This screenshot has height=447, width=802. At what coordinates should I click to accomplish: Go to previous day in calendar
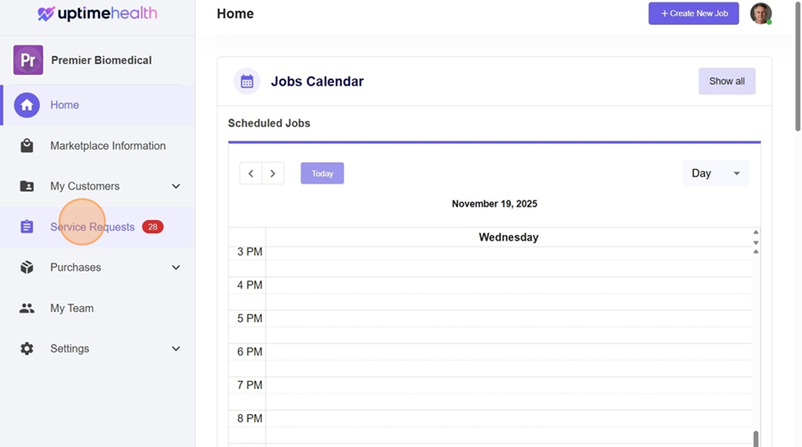pos(250,174)
